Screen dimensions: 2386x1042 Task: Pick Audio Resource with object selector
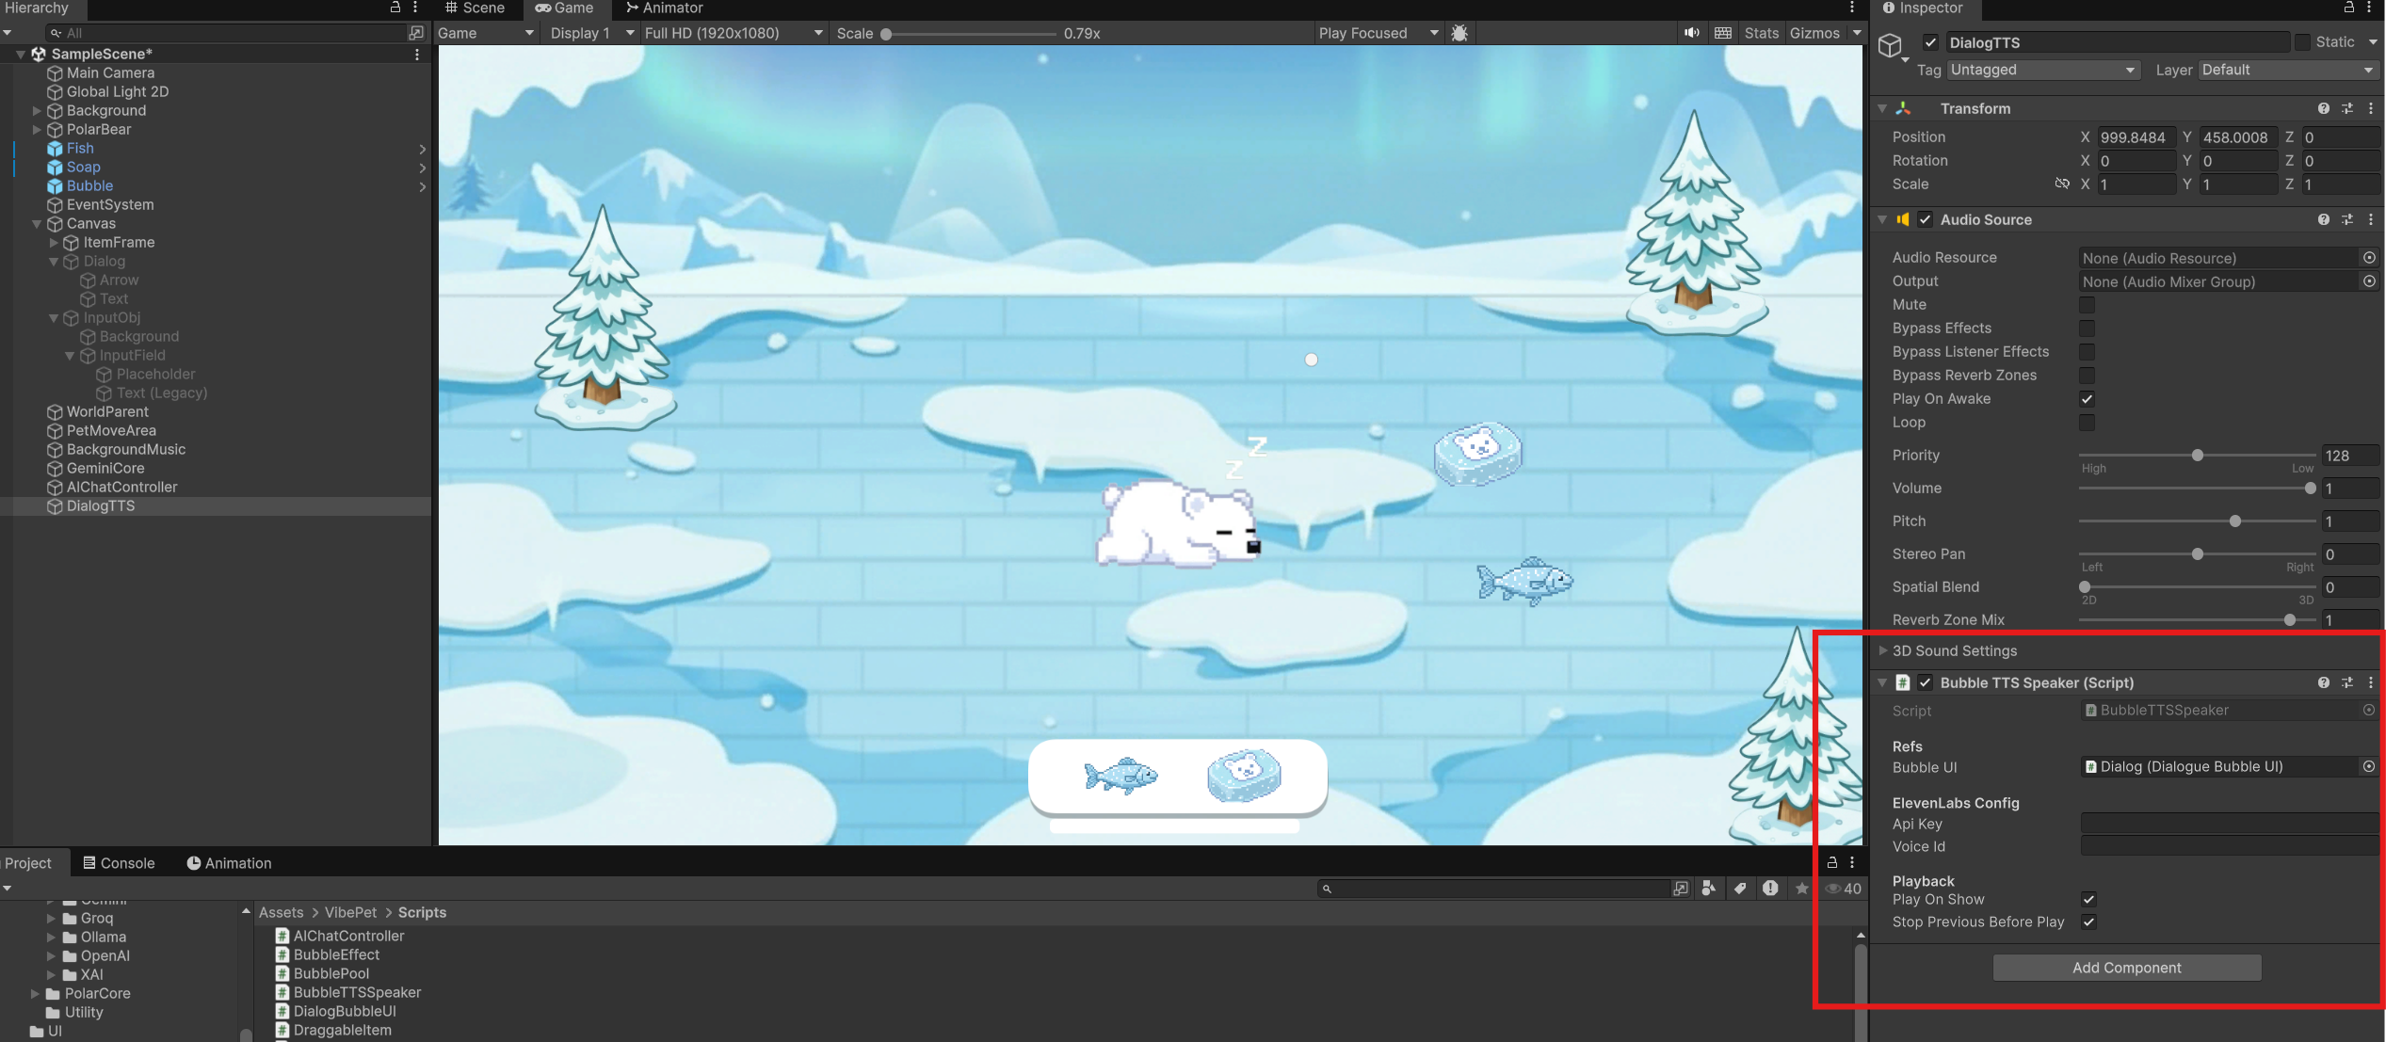click(x=2369, y=258)
